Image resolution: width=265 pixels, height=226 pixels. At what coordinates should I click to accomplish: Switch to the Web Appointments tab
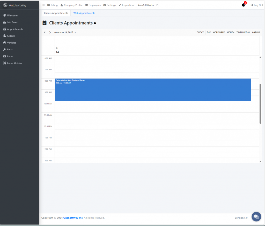pos(84,13)
